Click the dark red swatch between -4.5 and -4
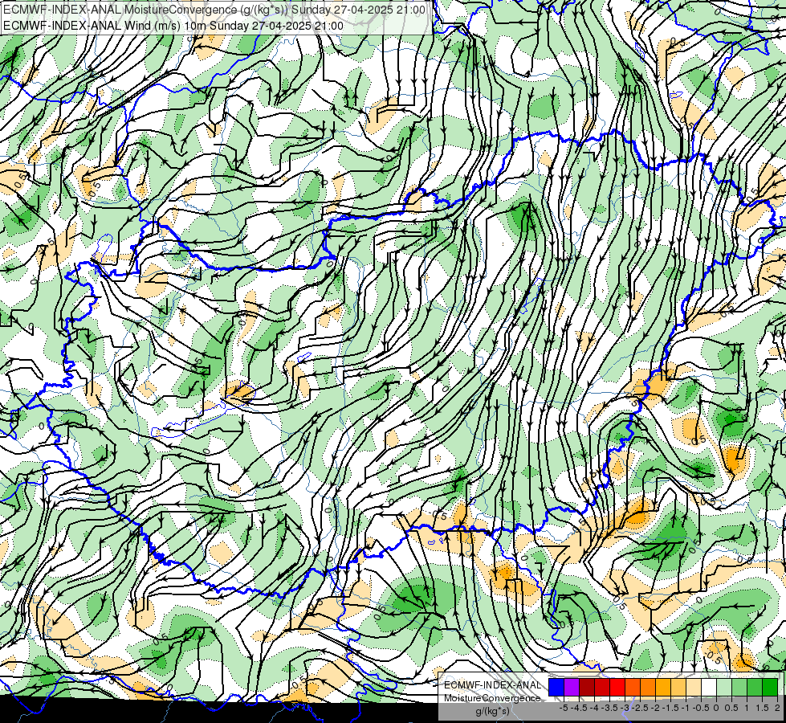The width and height of the screenshot is (786, 723). (x=587, y=688)
